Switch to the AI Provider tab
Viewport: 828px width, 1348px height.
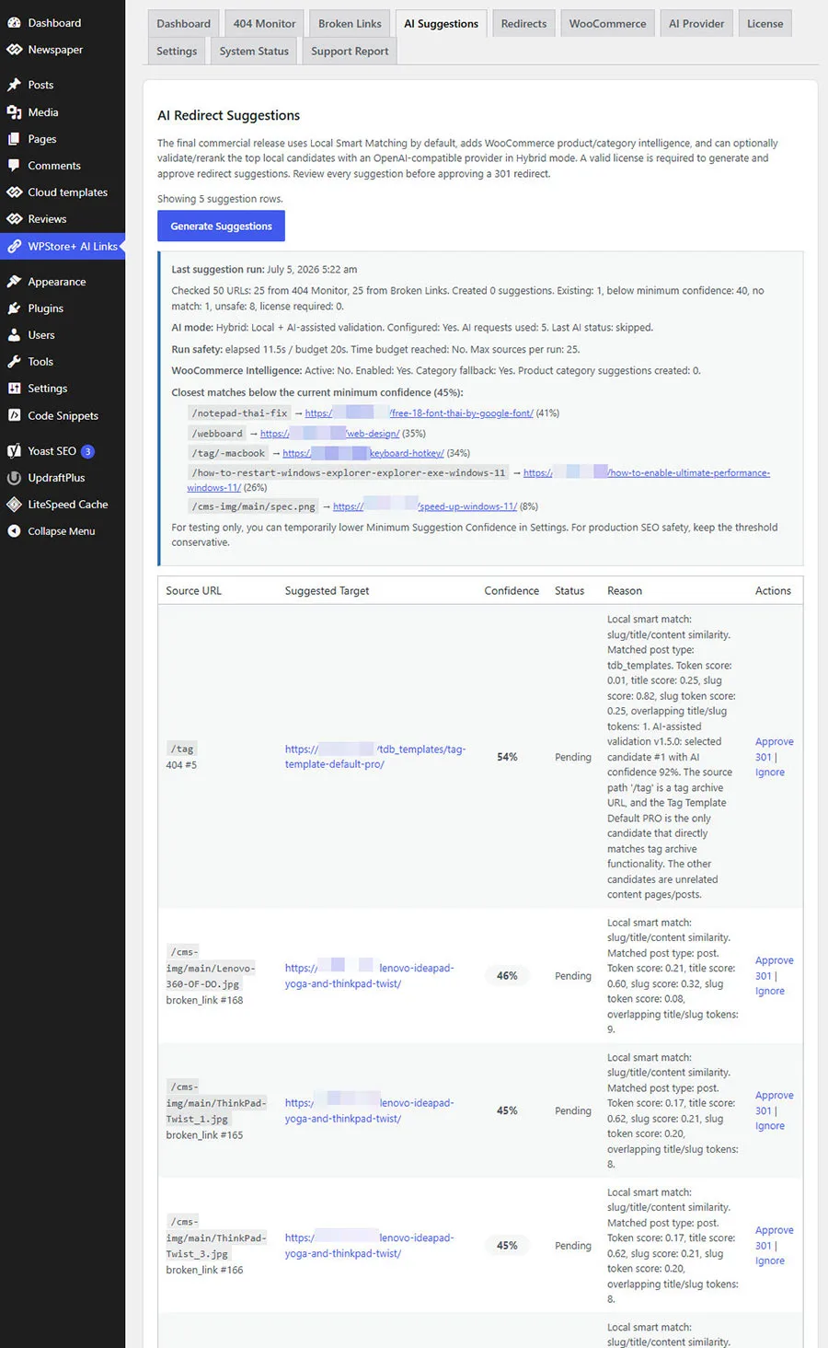click(696, 23)
